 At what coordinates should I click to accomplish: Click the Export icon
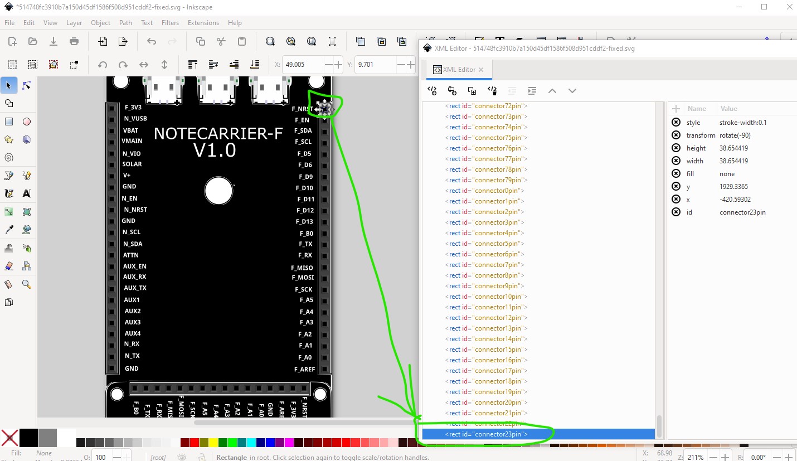[123, 41]
